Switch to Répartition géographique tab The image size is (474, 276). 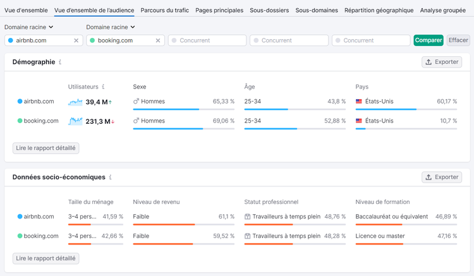tap(379, 10)
